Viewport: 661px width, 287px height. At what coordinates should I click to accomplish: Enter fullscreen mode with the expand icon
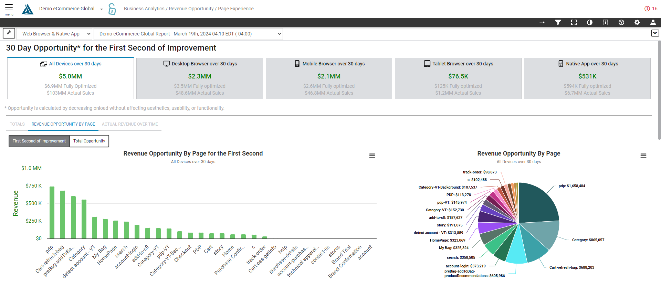coord(574,22)
